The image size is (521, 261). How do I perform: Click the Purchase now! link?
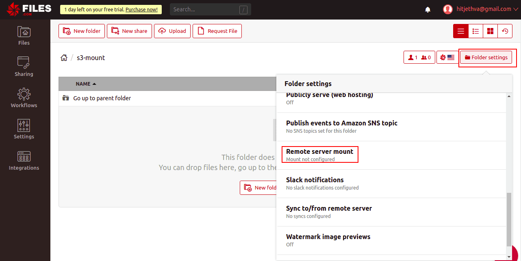[x=141, y=9]
